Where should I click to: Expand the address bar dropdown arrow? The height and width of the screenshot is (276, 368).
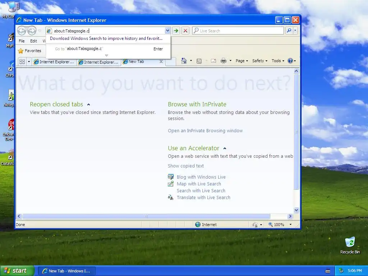tap(167, 31)
